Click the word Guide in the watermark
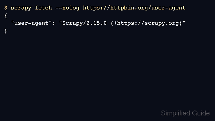215x121 pixels. [201, 113]
